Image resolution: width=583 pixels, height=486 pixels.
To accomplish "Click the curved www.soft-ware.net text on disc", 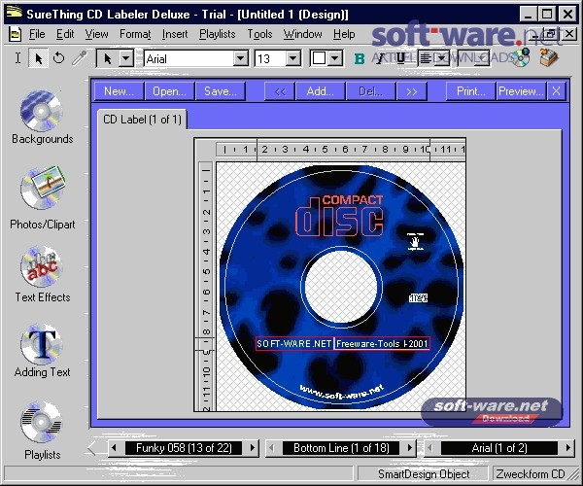I will point(341,393).
